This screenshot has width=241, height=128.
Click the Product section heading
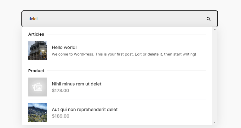click(36, 71)
